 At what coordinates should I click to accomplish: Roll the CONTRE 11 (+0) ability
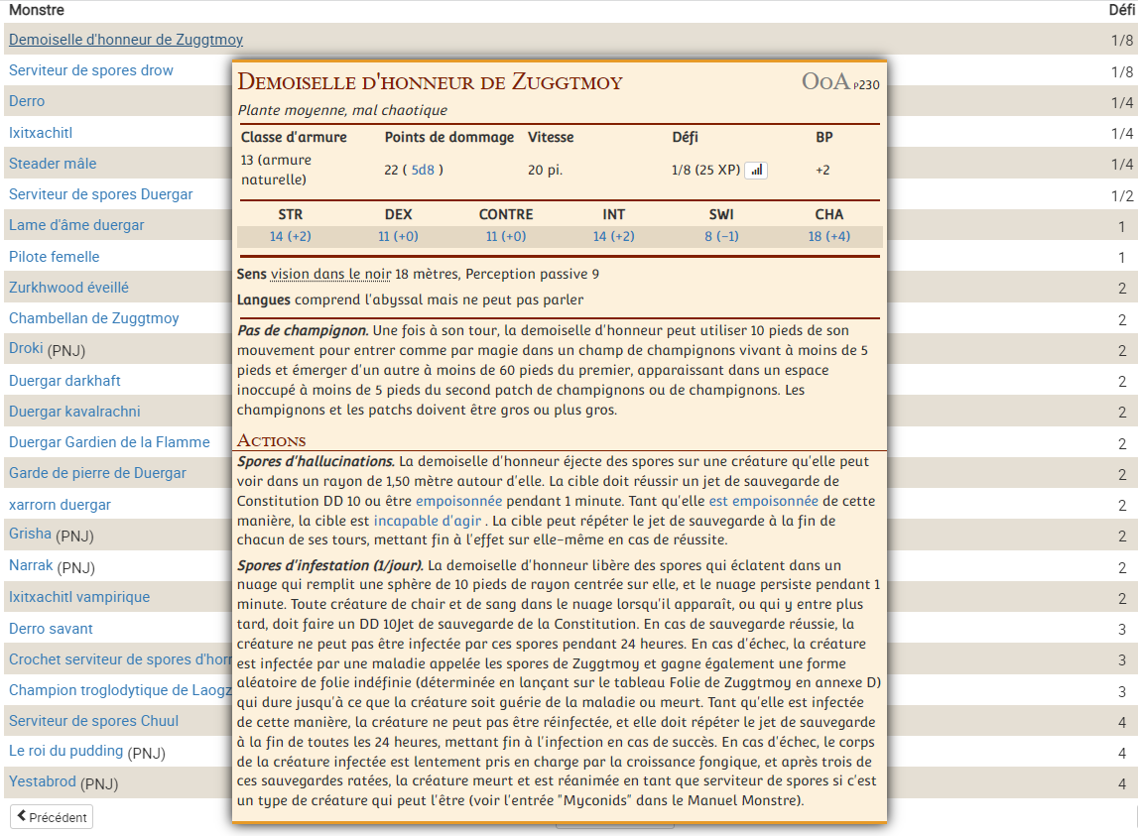point(506,237)
